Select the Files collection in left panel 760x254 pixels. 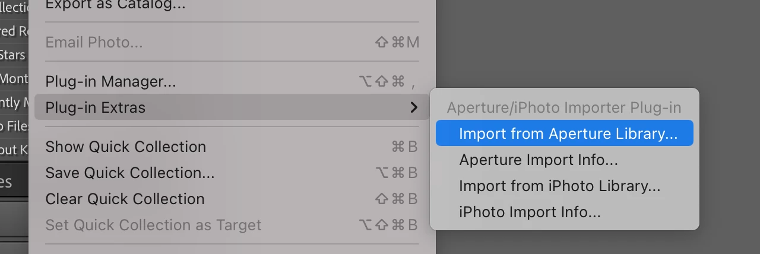click(13, 126)
